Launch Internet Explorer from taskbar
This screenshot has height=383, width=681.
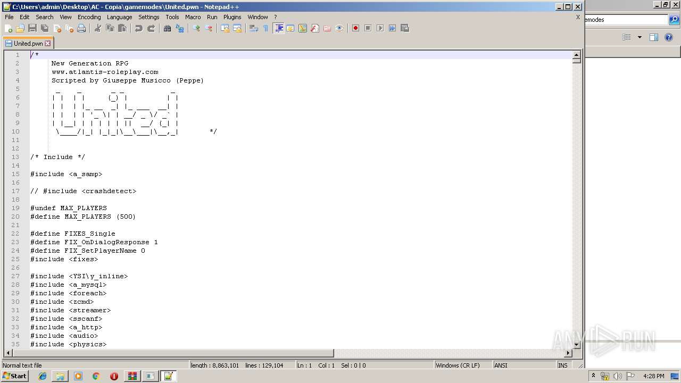[x=43, y=376]
